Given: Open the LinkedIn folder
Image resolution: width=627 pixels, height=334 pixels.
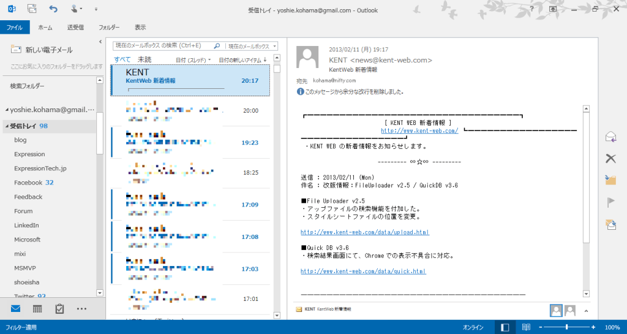Looking at the screenshot, I should coord(27,225).
